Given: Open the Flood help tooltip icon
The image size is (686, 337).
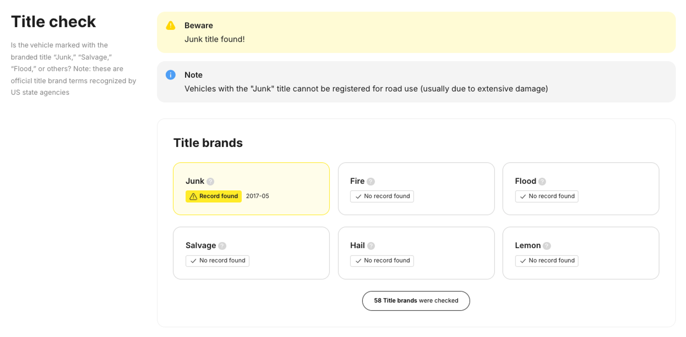Looking at the screenshot, I should click(542, 182).
